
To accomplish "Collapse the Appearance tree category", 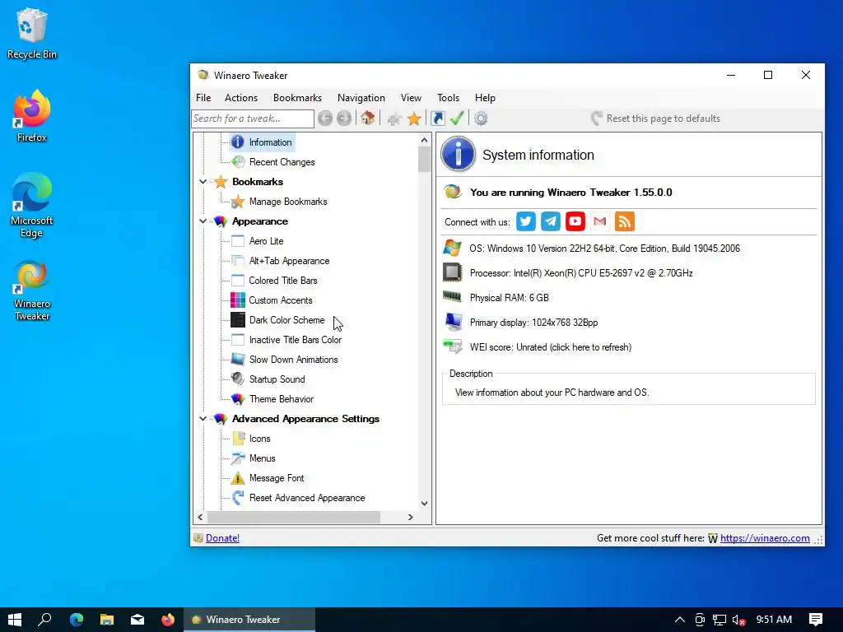I will pos(203,221).
